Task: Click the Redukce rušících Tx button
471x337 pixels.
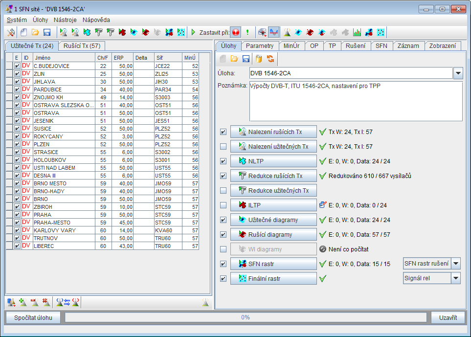Action: coord(274,176)
